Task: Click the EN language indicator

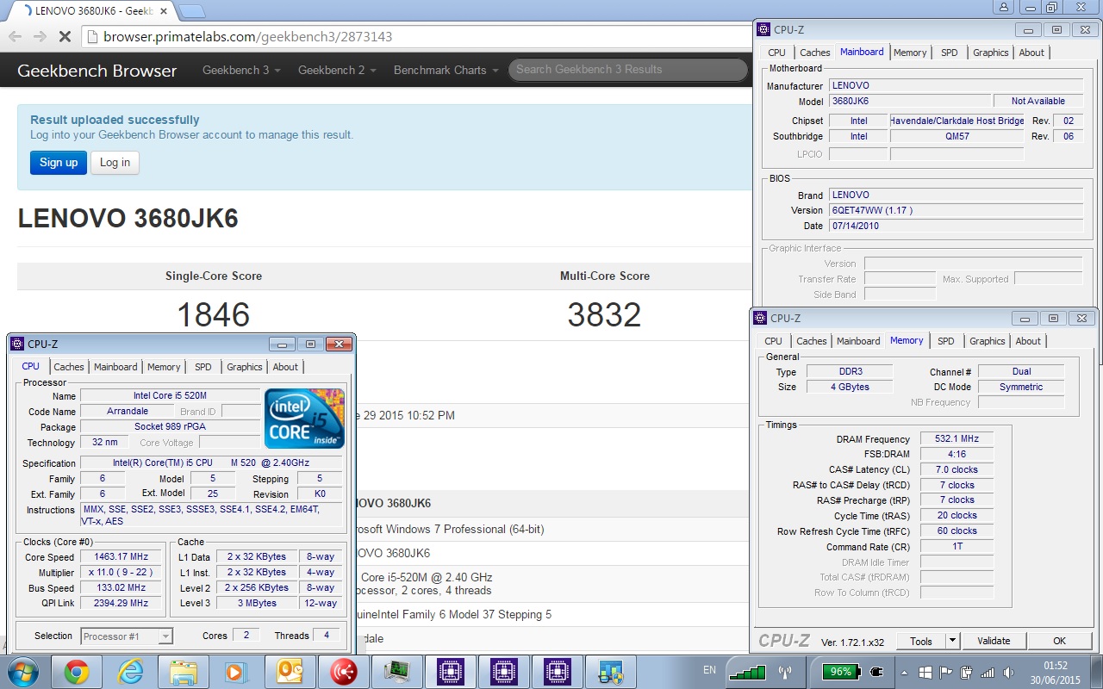Action: 709,670
